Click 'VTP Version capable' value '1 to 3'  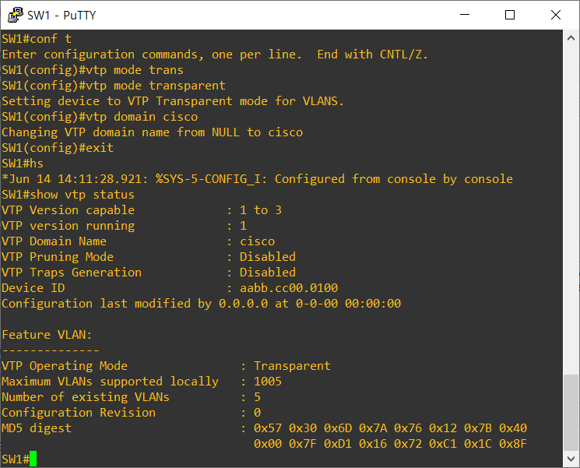[261, 210]
